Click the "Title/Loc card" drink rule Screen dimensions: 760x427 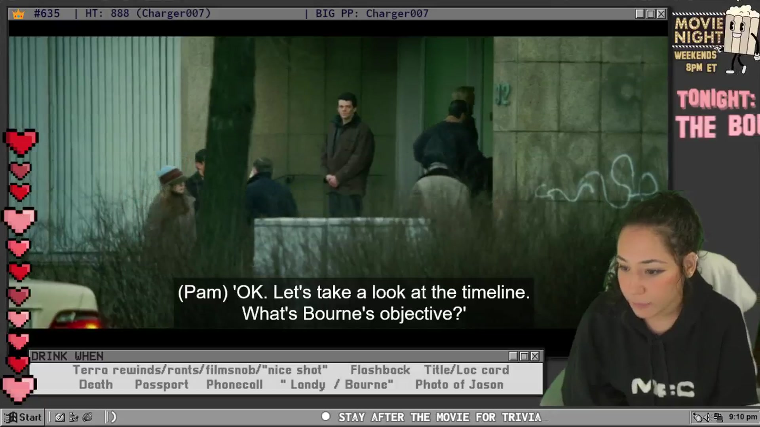tap(467, 370)
